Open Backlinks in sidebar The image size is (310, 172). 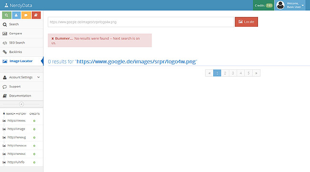[x=21, y=52]
